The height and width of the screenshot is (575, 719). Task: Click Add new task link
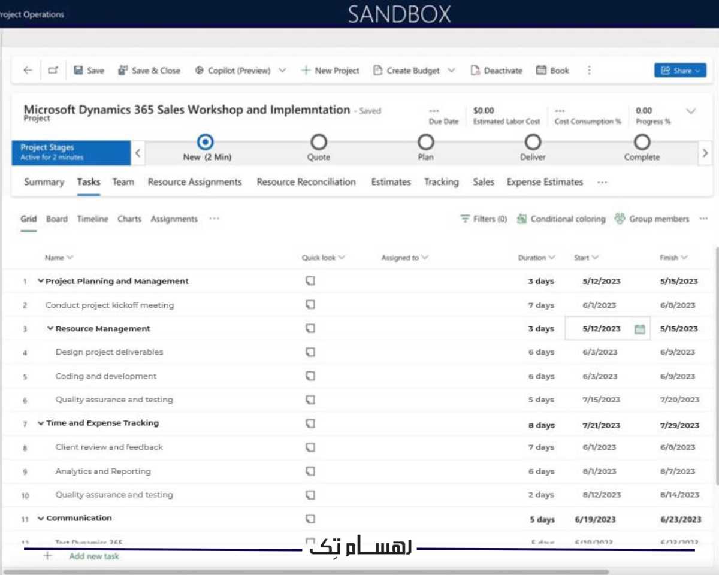point(94,556)
